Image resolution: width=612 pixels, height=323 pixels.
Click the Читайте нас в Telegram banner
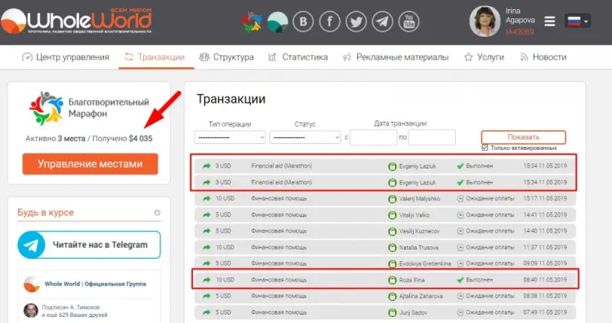(x=89, y=245)
